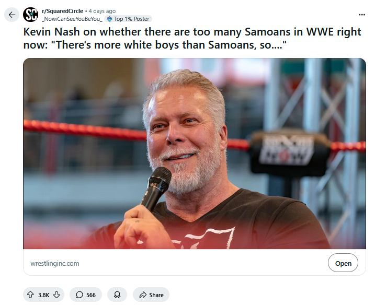Click the 566 comment count
The height and width of the screenshot is (306, 375).
point(91,295)
